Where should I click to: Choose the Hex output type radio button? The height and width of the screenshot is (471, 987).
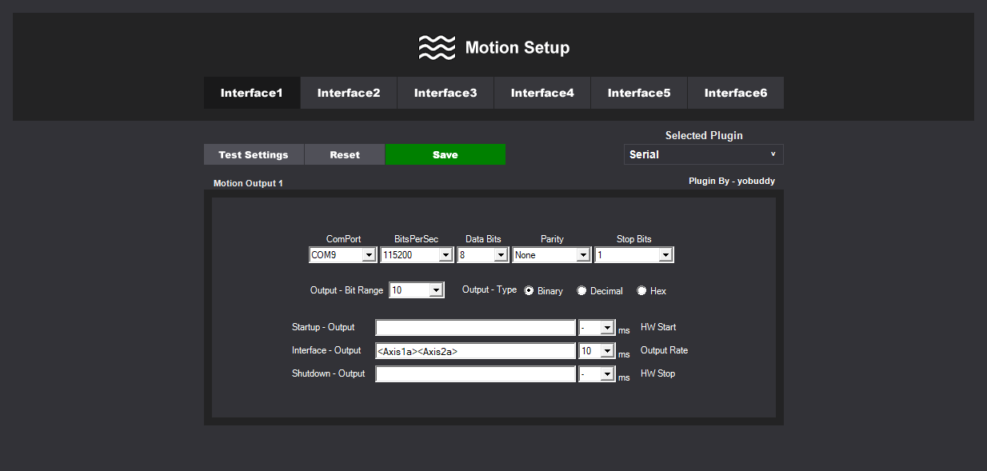click(641, 291)
